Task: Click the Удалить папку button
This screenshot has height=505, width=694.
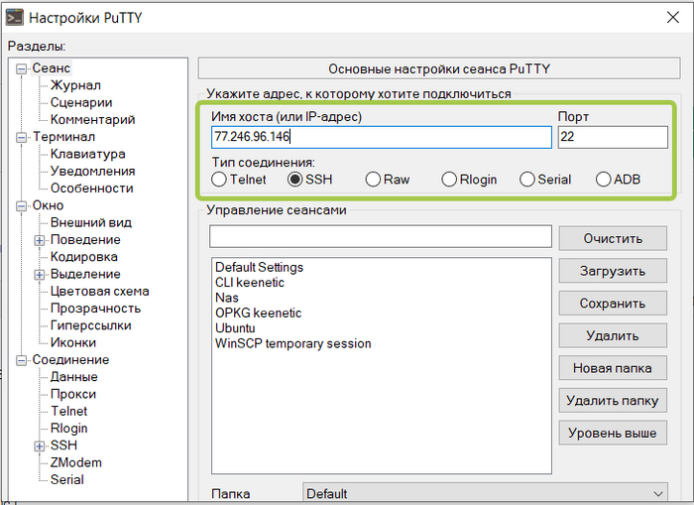Action: (x=613, y=401)
